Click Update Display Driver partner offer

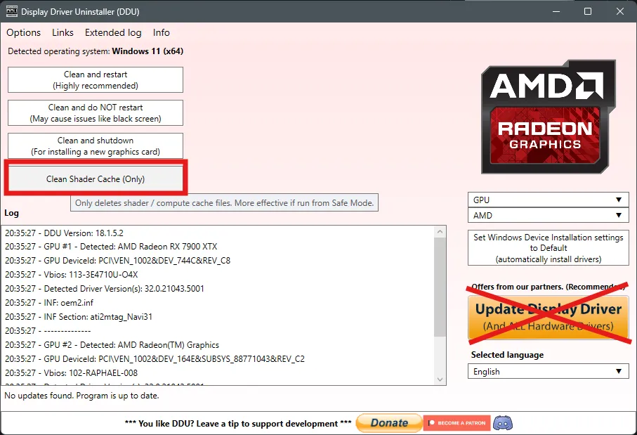tap(549, 317)
